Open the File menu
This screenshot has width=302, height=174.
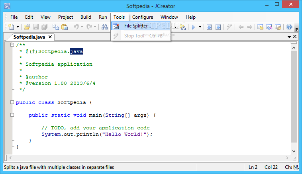pyautogui.click(x=14, y=17)
